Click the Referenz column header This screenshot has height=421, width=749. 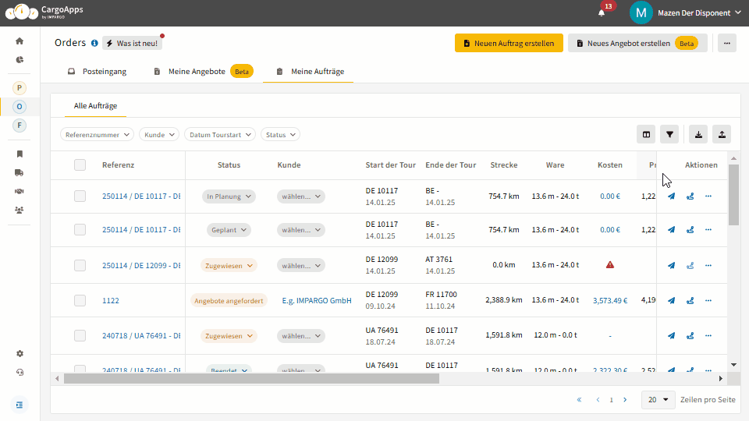pos(118,165)
